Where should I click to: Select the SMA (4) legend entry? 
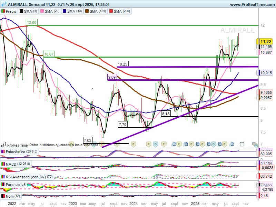tap(28, 11)
